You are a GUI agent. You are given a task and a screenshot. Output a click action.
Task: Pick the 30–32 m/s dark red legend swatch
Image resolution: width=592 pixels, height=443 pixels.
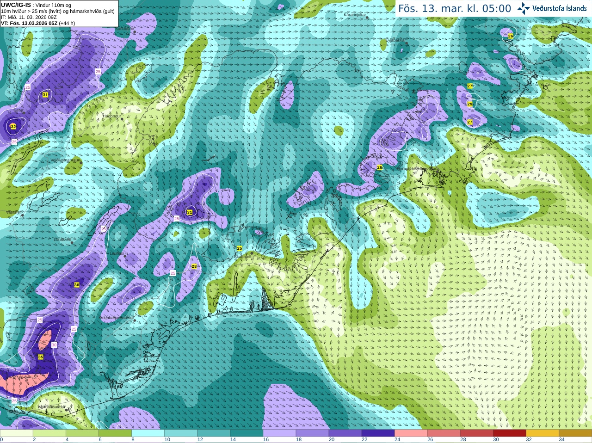pyautogui.click(x=509, y=433)
